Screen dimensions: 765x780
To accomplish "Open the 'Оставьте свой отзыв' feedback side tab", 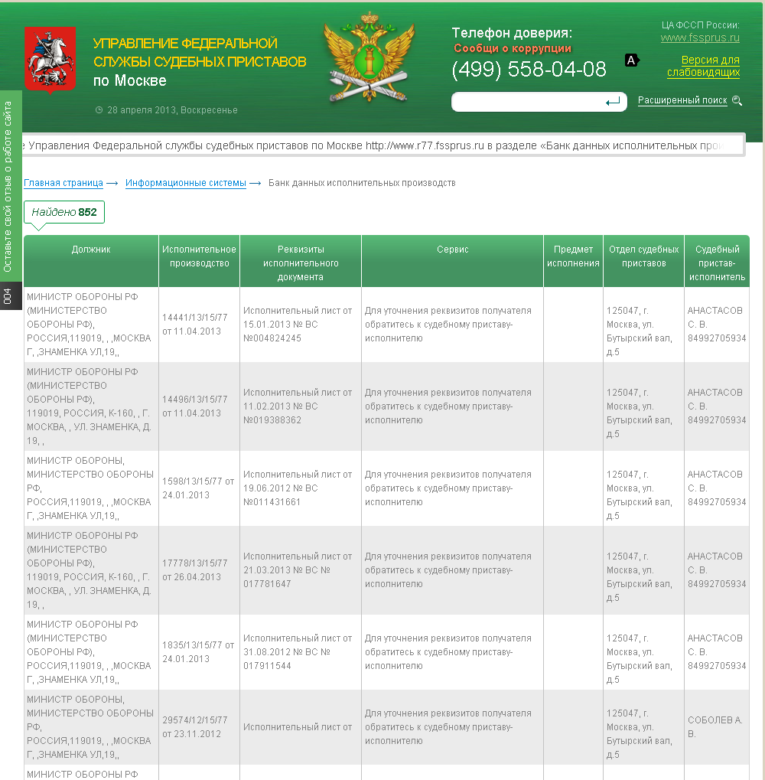I will (x=8, y=186).
